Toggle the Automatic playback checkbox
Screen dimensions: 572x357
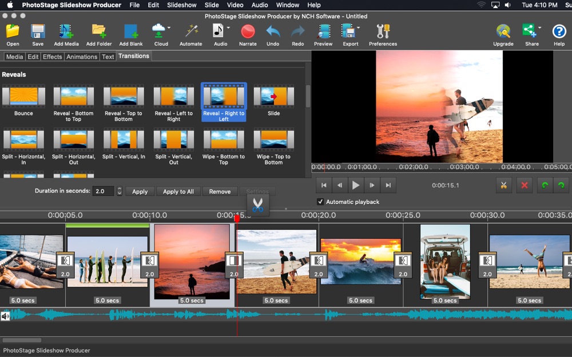[x=320, y=202]
